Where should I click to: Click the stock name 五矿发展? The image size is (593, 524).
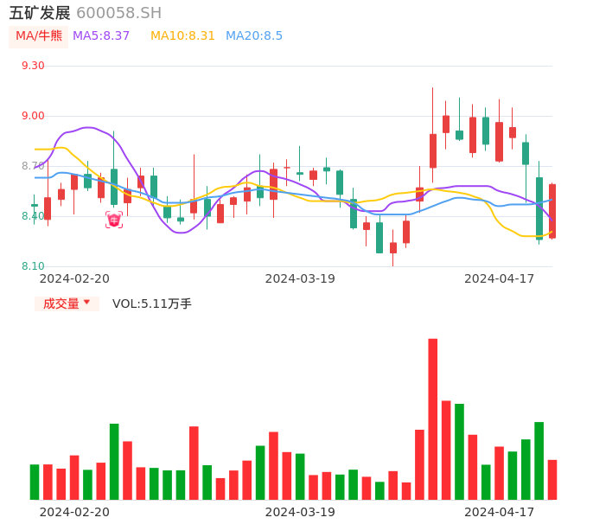point(40,13)
